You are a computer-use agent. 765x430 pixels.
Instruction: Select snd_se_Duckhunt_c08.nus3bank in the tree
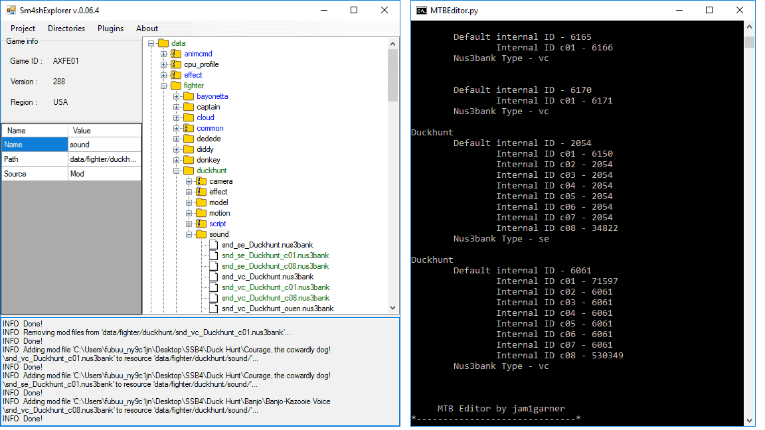coord(275,267)
